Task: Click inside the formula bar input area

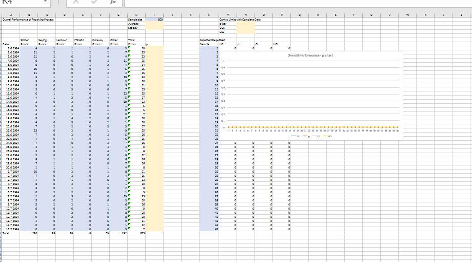Action: [x=298, y=3]
